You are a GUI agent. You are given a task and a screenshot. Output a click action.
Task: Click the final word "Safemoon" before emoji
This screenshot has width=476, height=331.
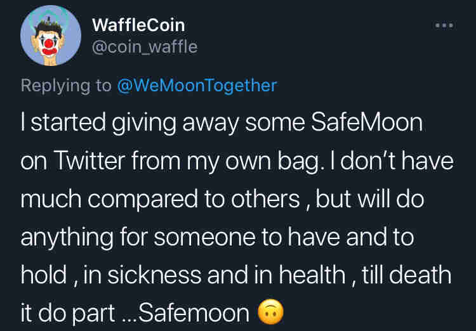pyautogui.click(x=194, y=313)
